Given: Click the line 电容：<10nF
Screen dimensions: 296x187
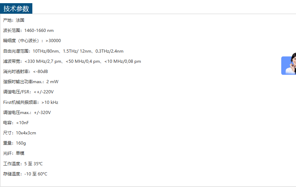Looking at the screenshot, I should click(16, 123).
